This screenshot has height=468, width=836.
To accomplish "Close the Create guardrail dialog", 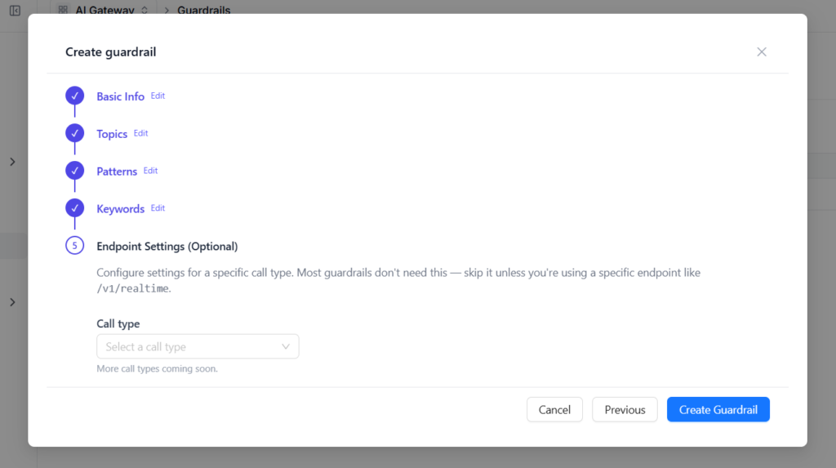I will point(762,51).
